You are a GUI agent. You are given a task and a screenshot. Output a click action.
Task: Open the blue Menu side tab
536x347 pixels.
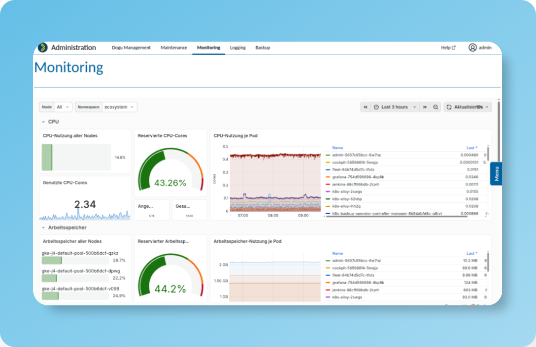[496, 173]
